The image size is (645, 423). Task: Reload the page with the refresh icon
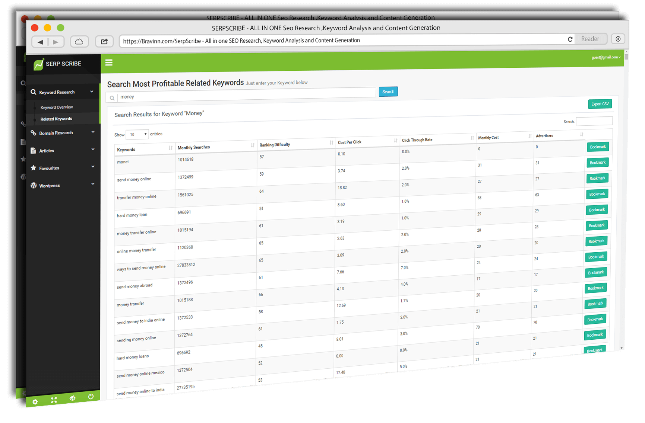[x=570, y=39]
